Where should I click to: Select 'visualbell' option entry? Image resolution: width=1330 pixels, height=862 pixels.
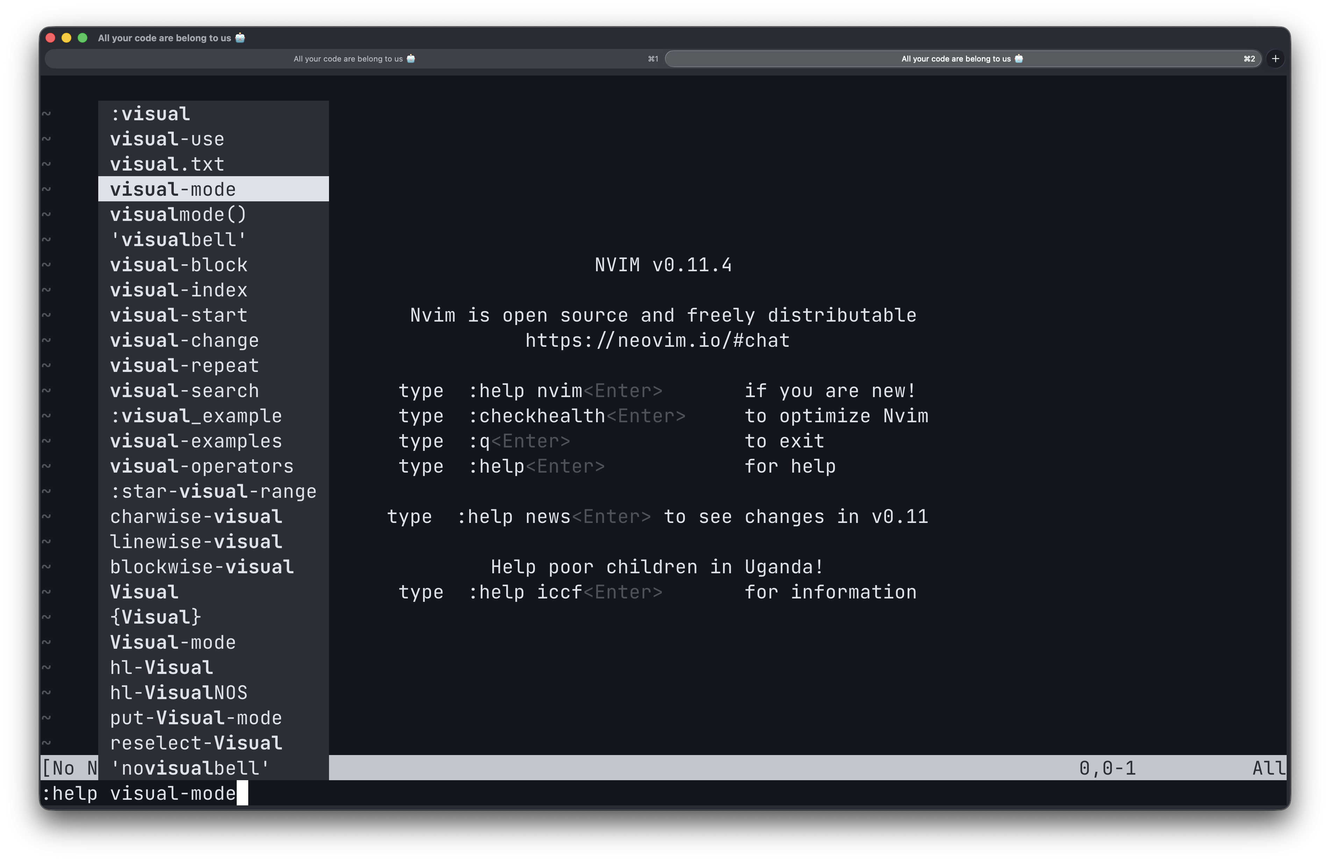pos(178,240)
